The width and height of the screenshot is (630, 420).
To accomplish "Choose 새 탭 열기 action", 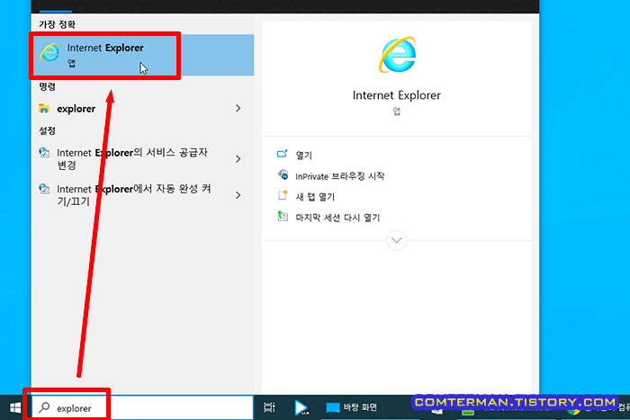I will pos(315,197).
